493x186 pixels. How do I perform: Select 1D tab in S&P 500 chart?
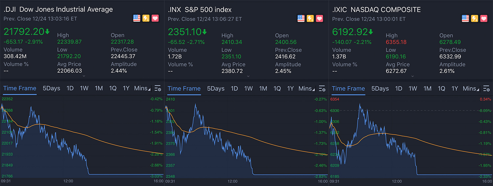tap(234, 88)
